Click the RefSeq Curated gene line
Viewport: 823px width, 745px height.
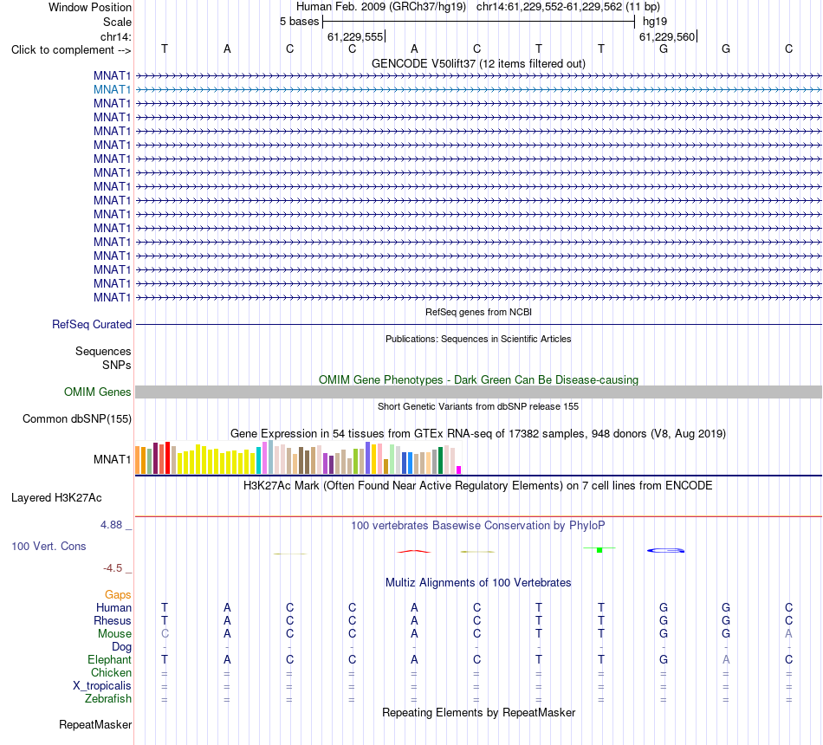(478, 325)
